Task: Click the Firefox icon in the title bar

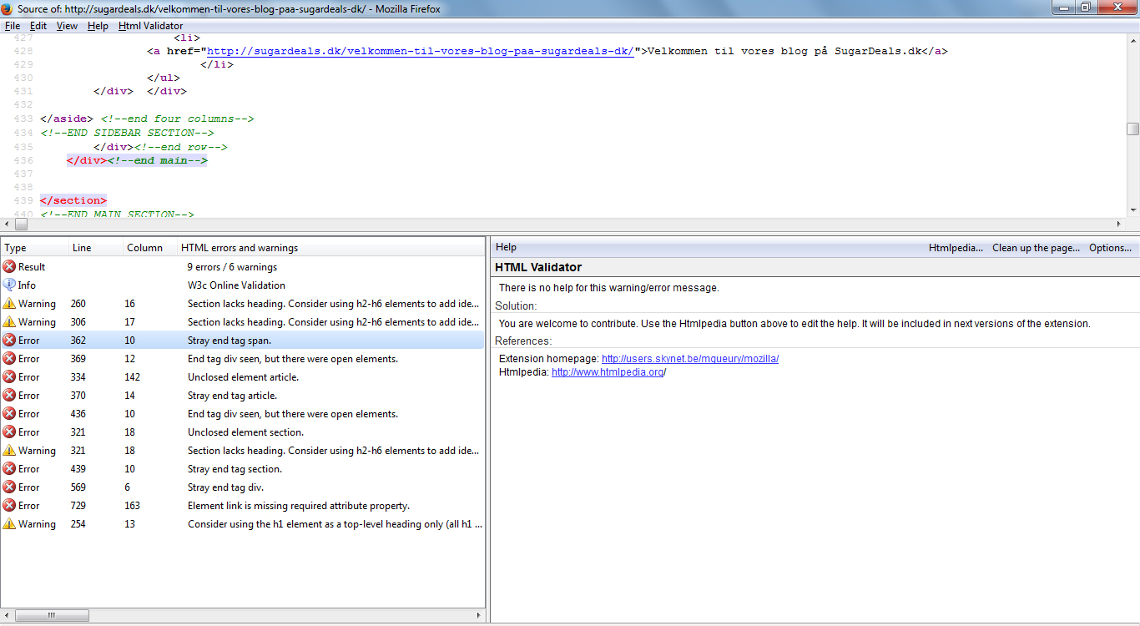Action: [x=8, y=8]
